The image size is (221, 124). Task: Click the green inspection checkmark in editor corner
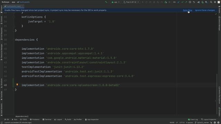click(x=216, y=14)
